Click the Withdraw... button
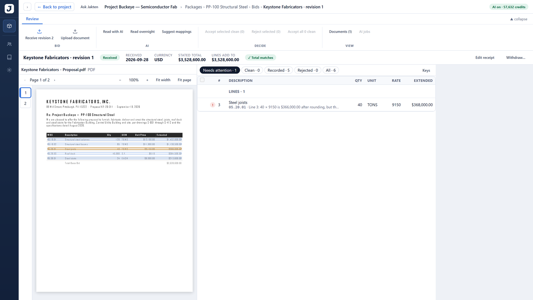 click(516, 58)
